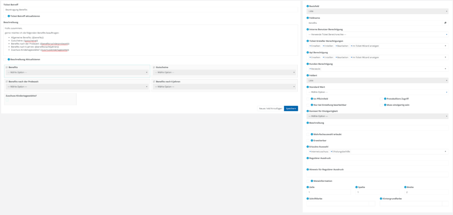Click the copy icon beside the Feldname field

[445, 23]
